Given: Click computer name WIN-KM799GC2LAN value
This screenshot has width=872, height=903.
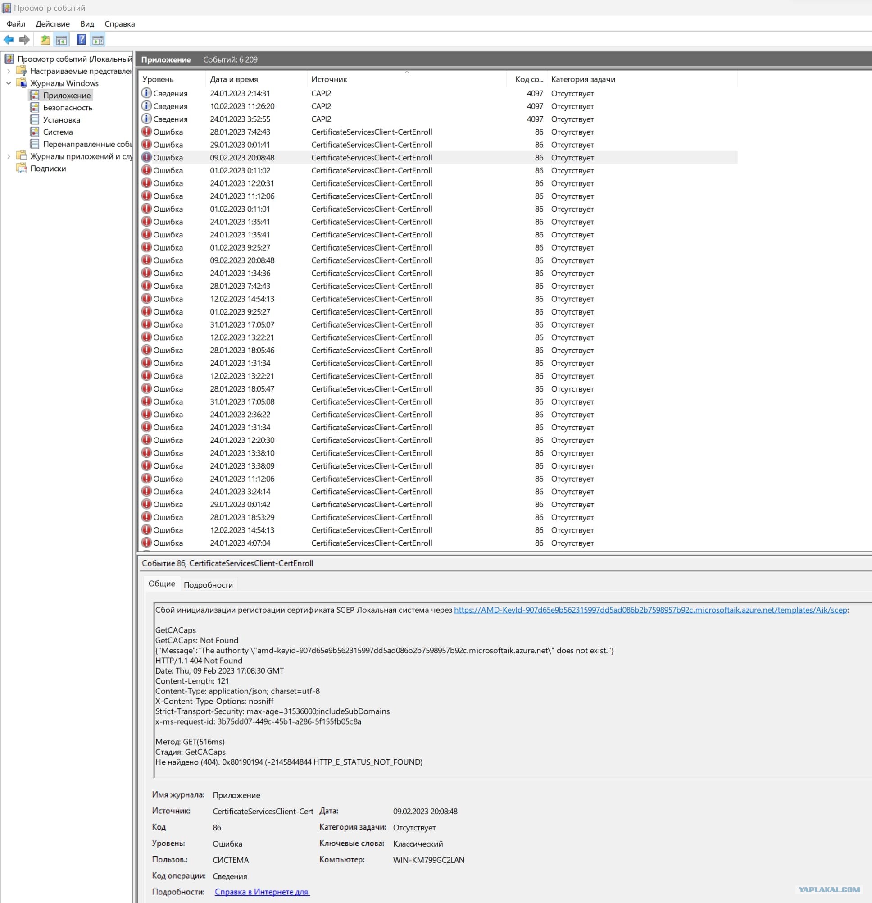Looking at the screenshot, I should click(429, 860).
